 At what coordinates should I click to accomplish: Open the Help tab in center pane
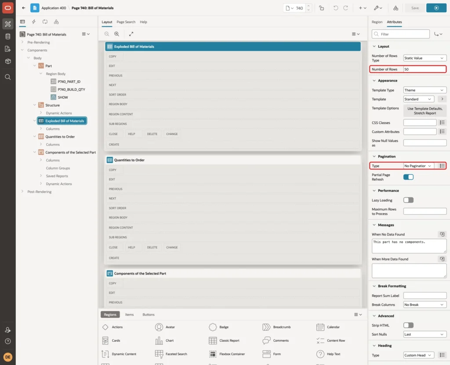pyautogui.click(x=144, y=22)
